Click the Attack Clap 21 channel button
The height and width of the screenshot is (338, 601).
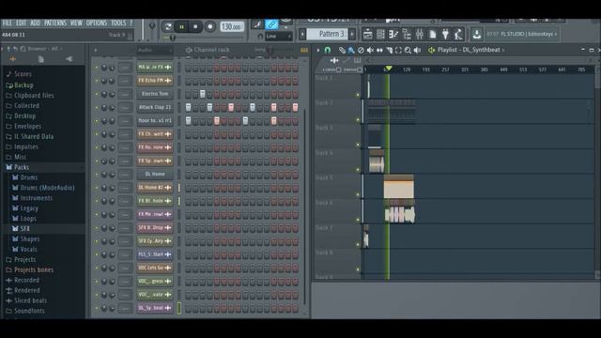click(155, 107)
